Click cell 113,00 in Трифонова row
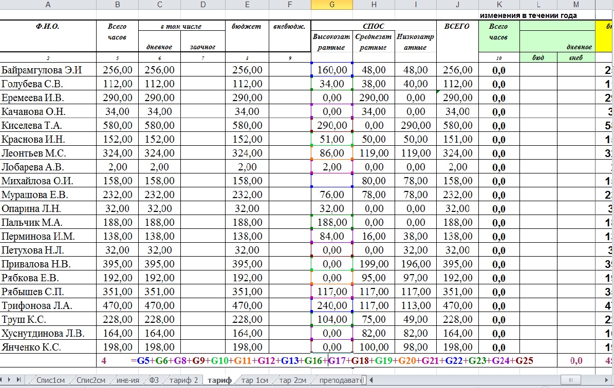The height and width of the screenshot is (388, 614). tap(416, 305)
